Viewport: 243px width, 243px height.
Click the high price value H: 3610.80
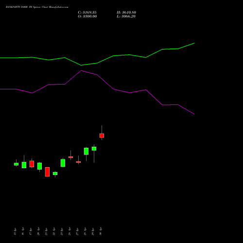[126, 13]
